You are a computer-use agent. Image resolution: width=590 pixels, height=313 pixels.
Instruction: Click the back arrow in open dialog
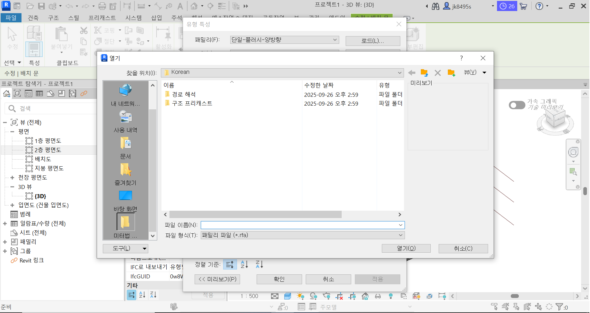click(x=412, y=73)
